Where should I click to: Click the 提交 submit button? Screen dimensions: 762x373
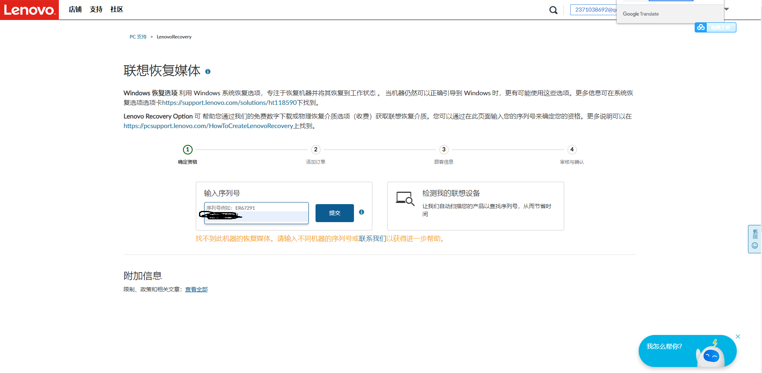coord(335,213)
